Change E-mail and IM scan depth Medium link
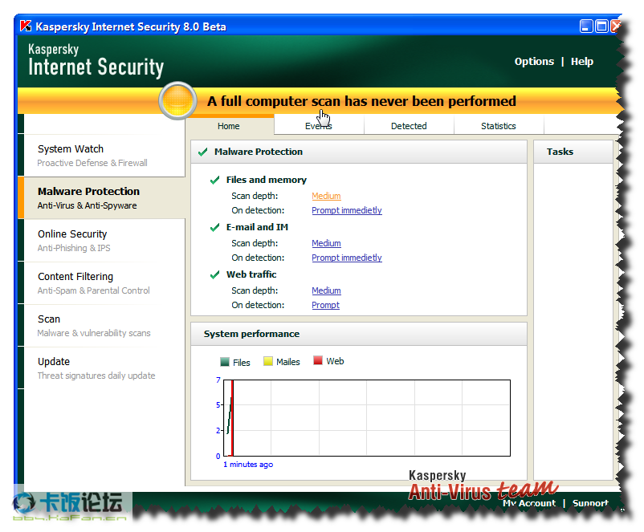 coord(326,243)
